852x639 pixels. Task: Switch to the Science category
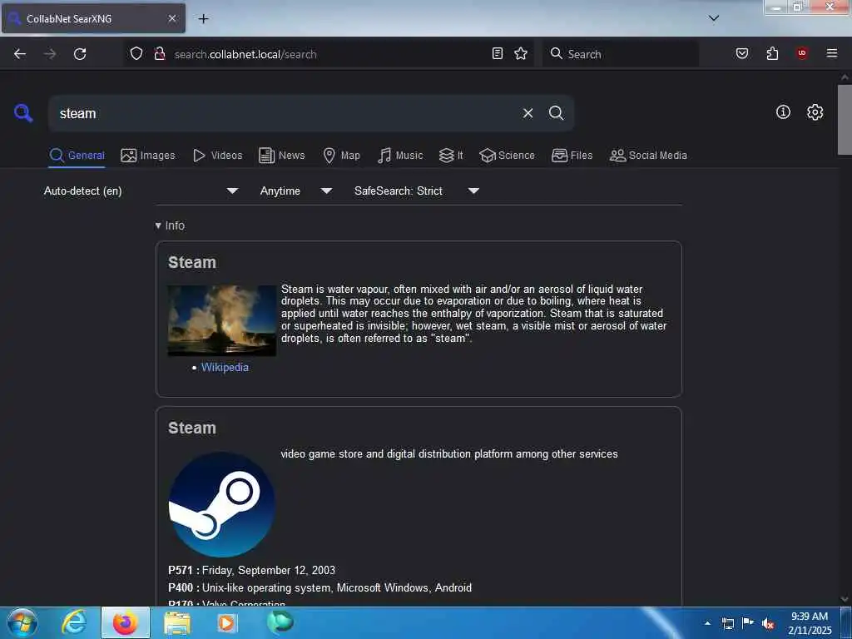508,156
